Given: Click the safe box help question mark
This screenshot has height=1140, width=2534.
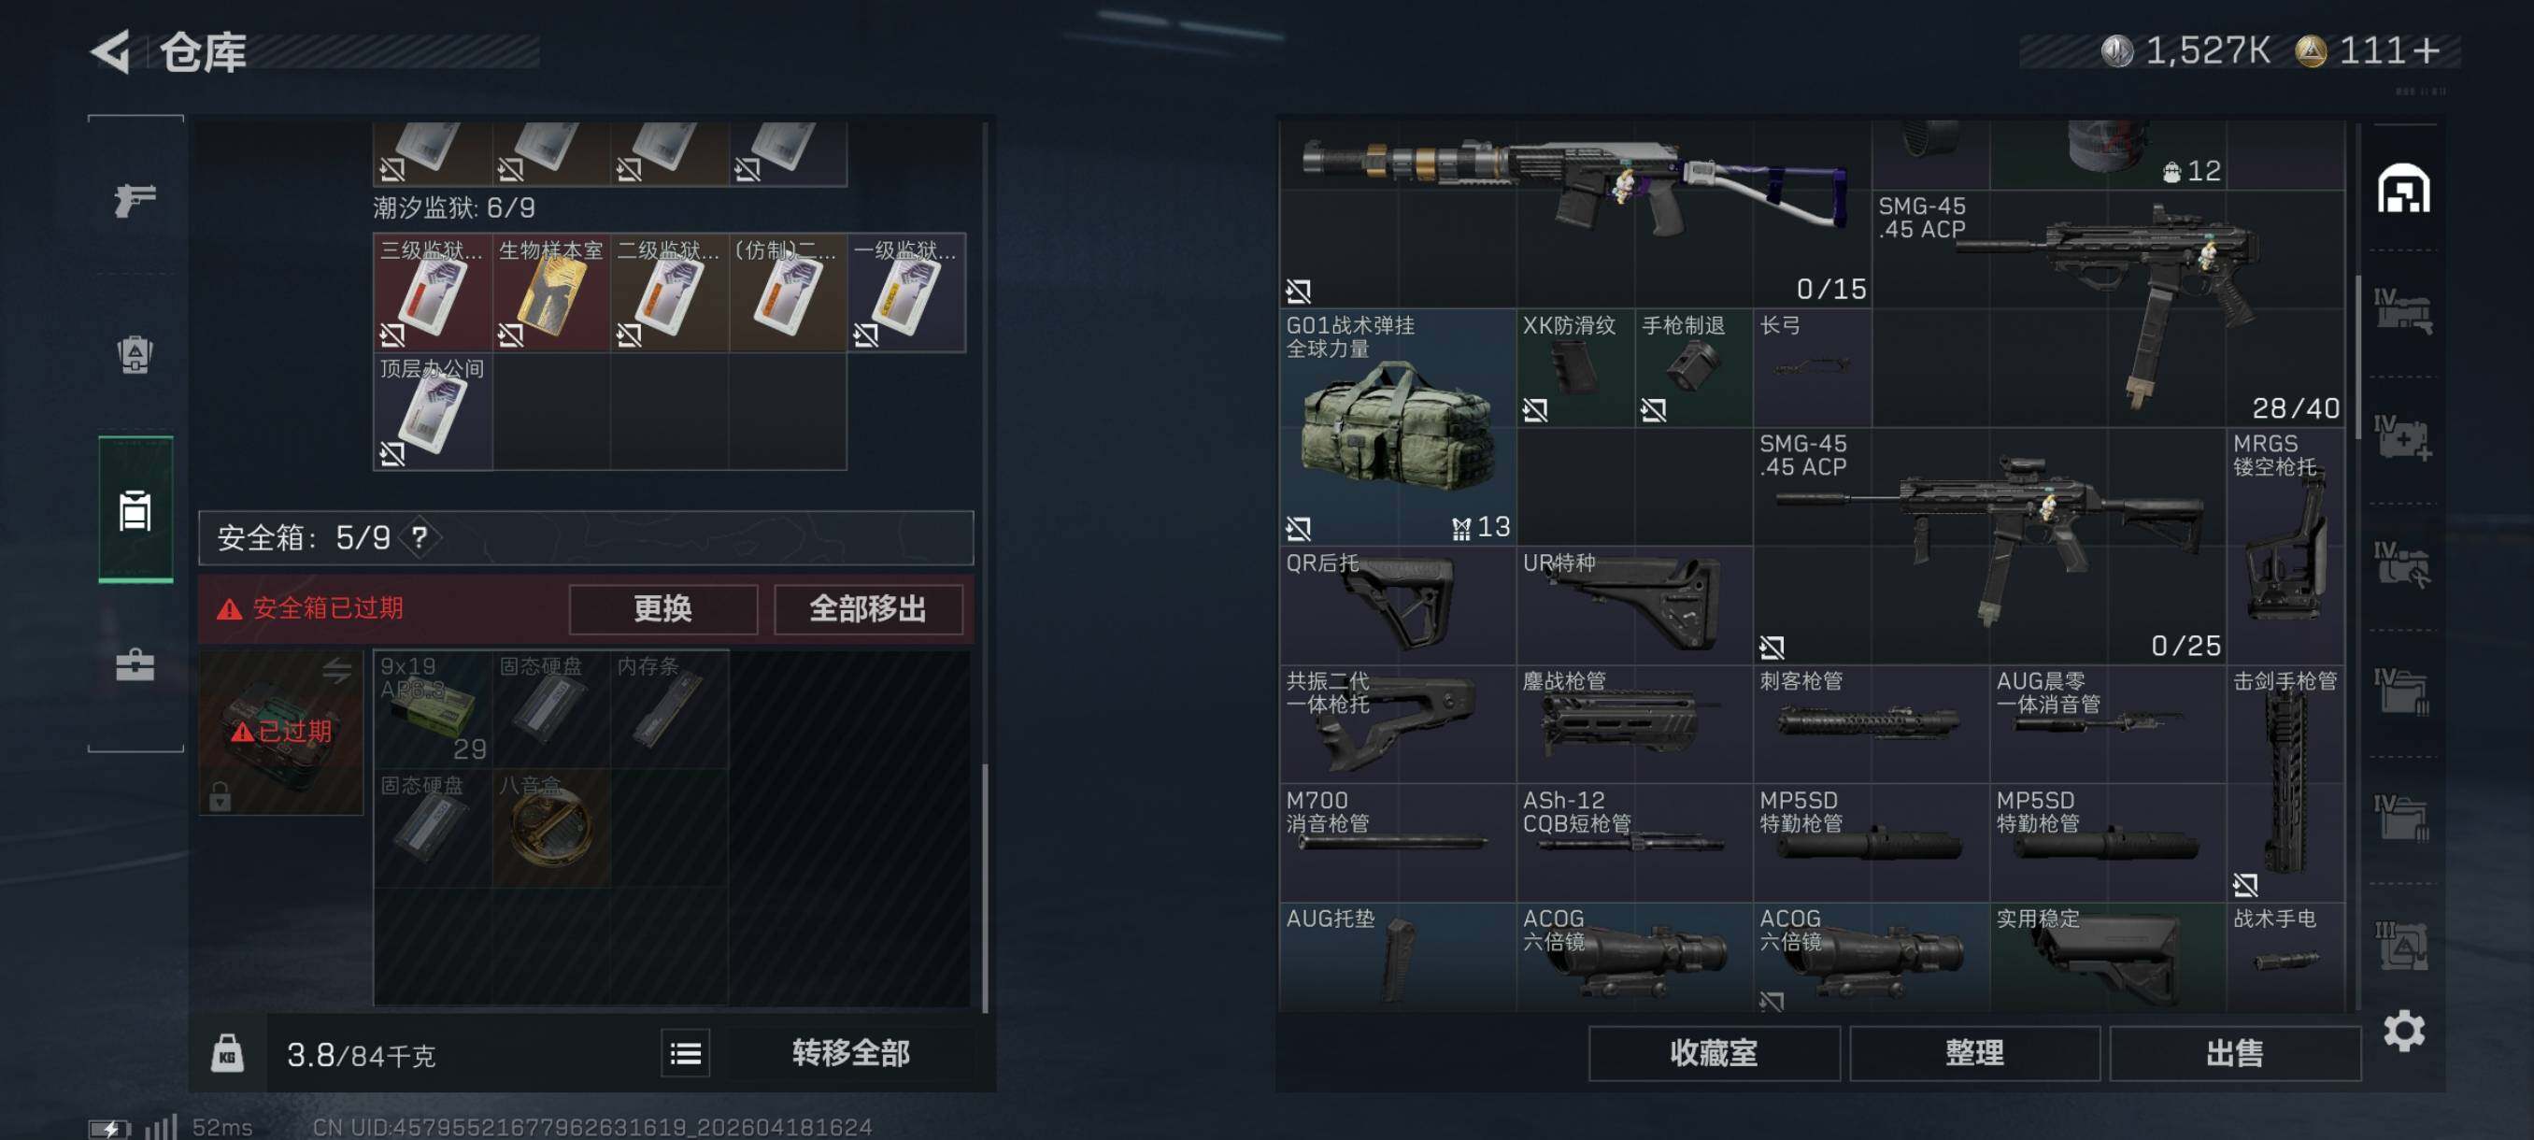Looking at the screenshot, I should pos(420,537).
